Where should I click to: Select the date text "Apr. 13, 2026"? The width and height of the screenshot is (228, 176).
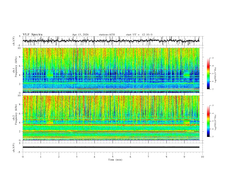click(80, 35)
